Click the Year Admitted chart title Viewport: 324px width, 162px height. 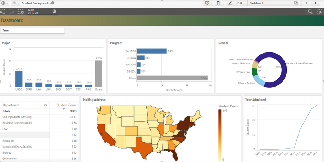[x=255, y=100]
